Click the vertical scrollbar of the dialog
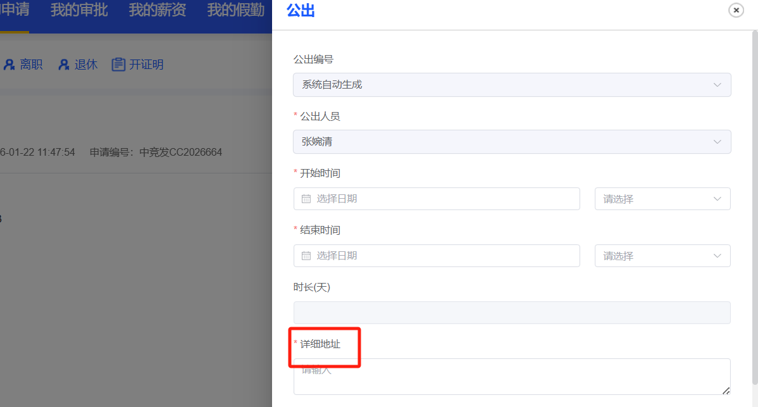The image size is (758, 407). [x=755, y=208]
